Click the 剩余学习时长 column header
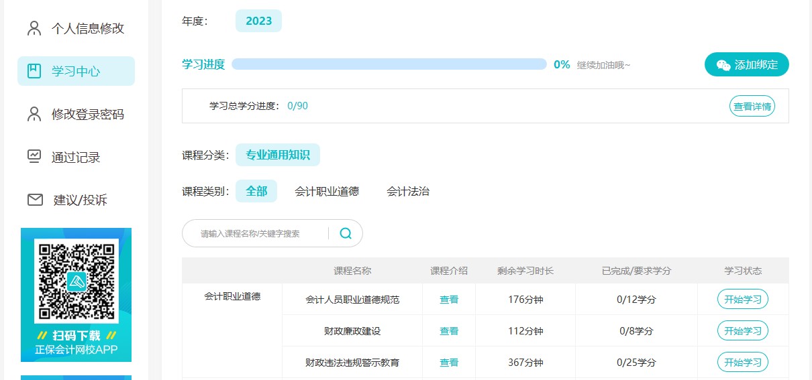The image size is (812, 380). (x=525, y=271)
